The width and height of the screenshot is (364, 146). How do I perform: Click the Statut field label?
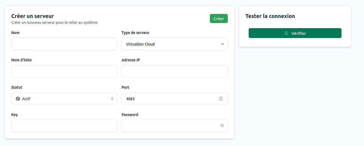coord(17,87)
